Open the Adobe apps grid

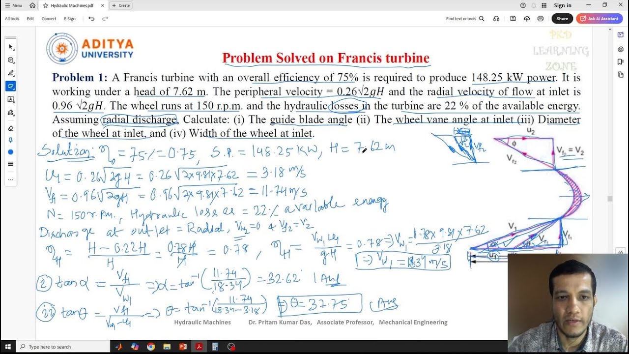[544, 5]
